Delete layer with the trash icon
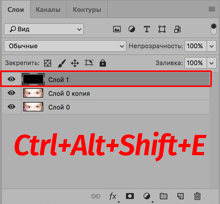Image resolution: width=220 pixels, height=204 pixels. (x=197, y=196)
